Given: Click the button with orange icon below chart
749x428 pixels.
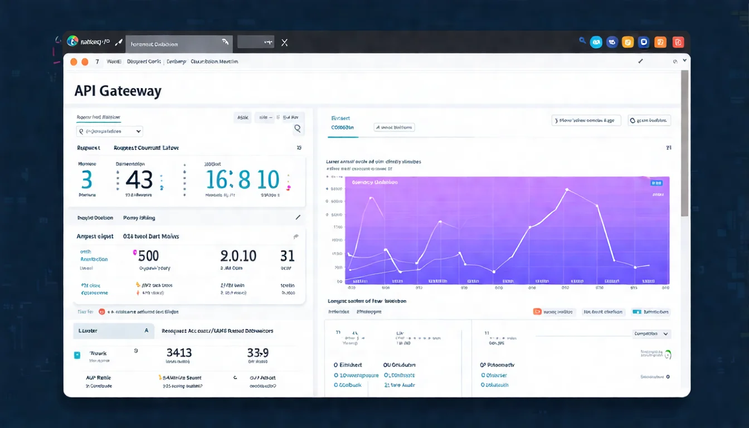Looking at the screenshot, I should click(x=554, y=312).
